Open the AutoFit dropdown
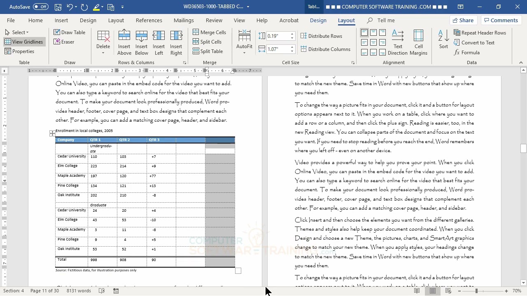This screenshot has width=527, height=296. coord(244,43)
